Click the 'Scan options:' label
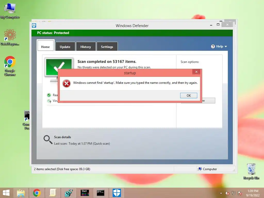Image resolution: width=264 pixels, height=198 pixels. coord(190,62)
